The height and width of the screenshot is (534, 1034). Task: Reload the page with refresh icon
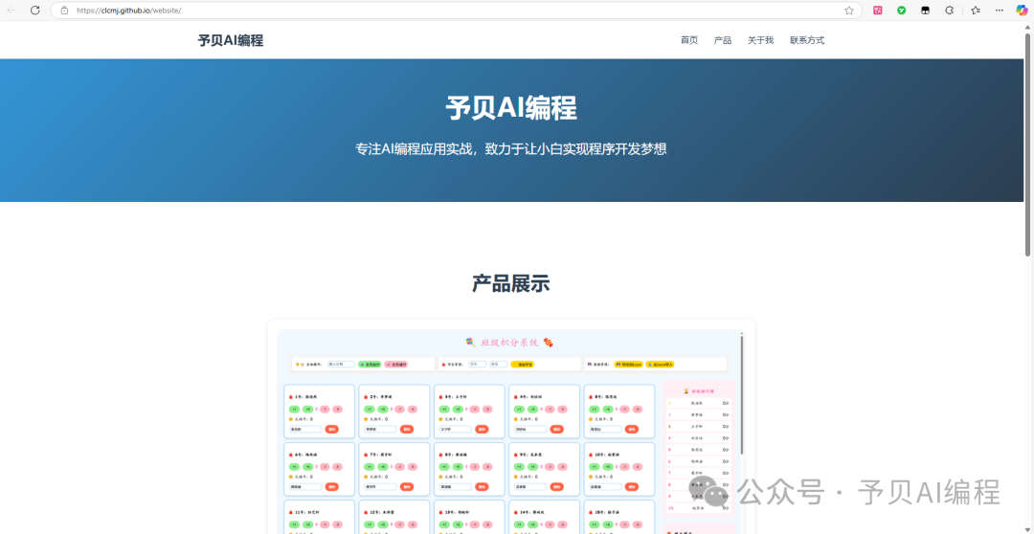tap(35, 10)
